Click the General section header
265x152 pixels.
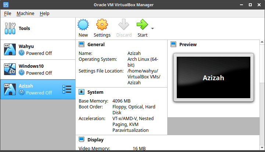click(96, 44)
